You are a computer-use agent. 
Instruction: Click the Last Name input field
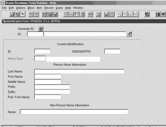tap(79, 71)
